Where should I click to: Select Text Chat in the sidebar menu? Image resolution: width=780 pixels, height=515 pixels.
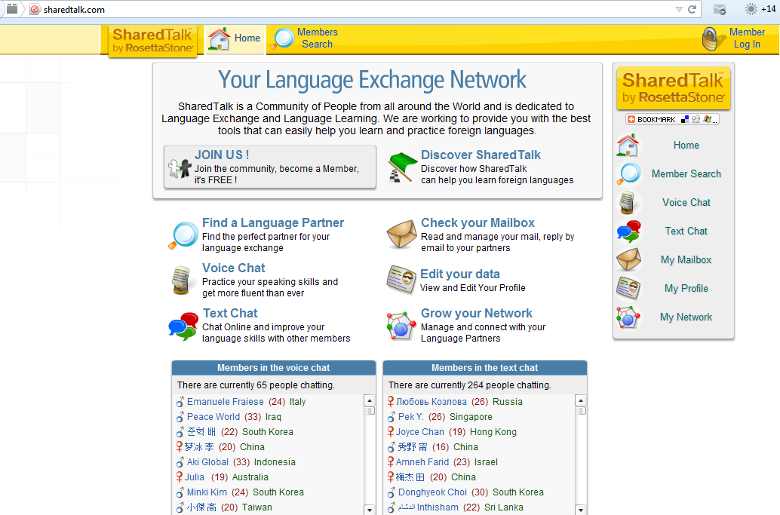pos(686,231)
